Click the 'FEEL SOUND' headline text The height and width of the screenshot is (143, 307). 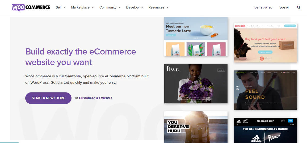255,94
